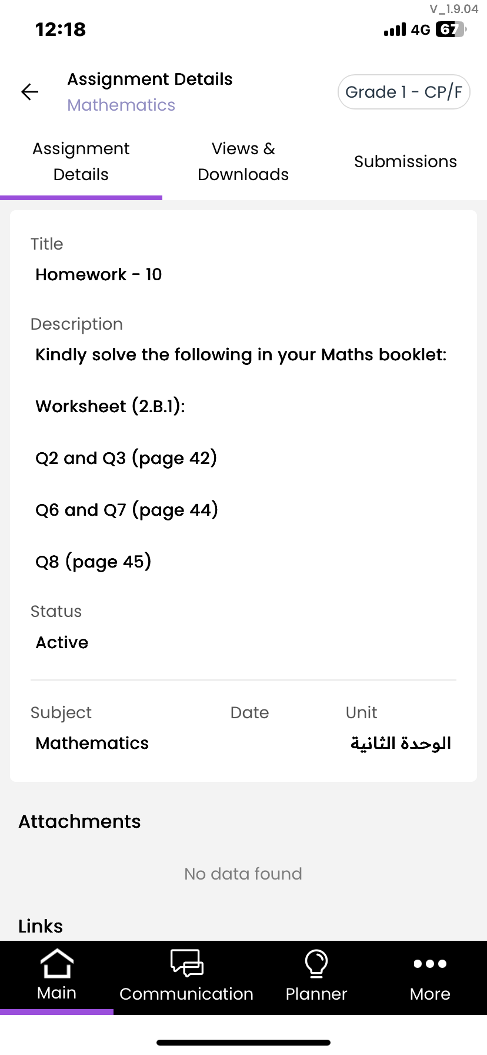Tap the cellular signal bars icon

[395, 29]
